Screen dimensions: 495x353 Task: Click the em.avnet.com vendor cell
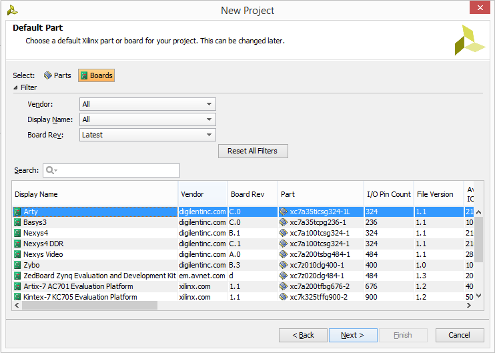coord(202,276)
